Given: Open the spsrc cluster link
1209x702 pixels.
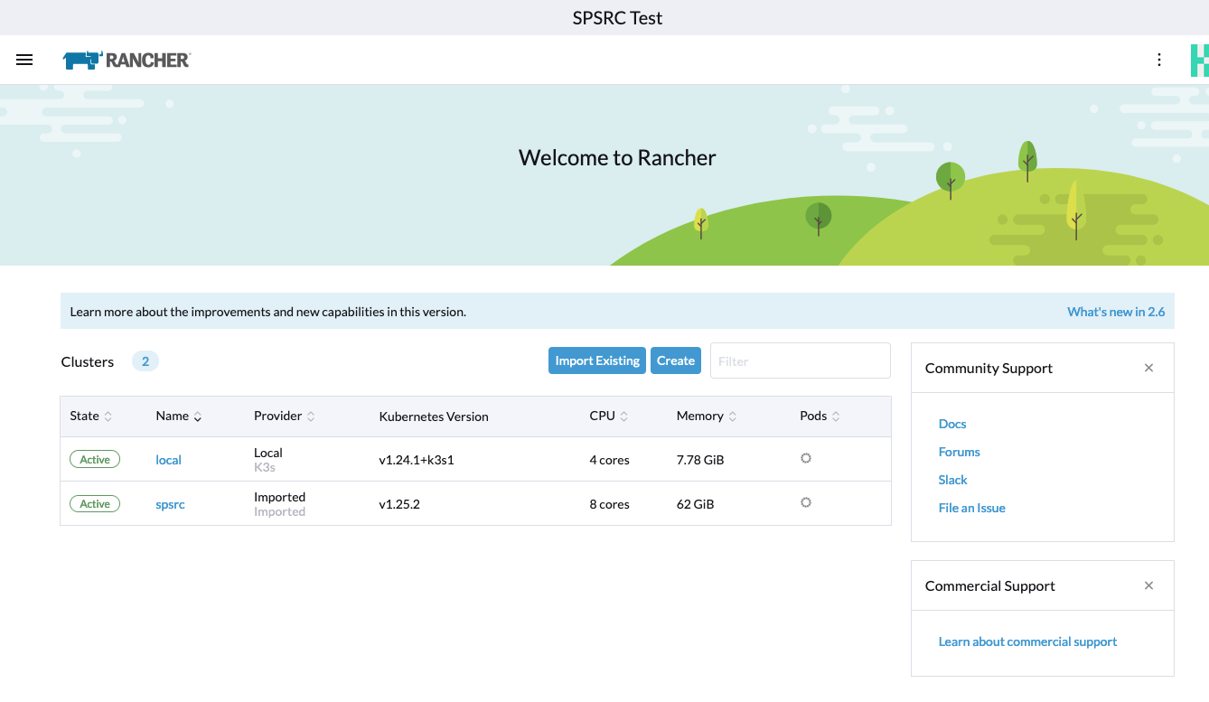Looking at the screenshot, I should [x=170, y=504].
